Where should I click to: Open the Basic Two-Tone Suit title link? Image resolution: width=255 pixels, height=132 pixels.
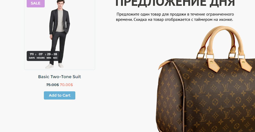pos(59,77)
